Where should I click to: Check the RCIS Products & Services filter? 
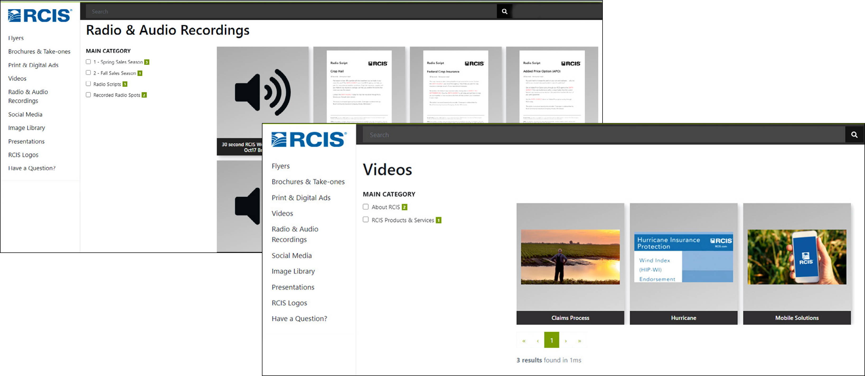pos(366,219)
